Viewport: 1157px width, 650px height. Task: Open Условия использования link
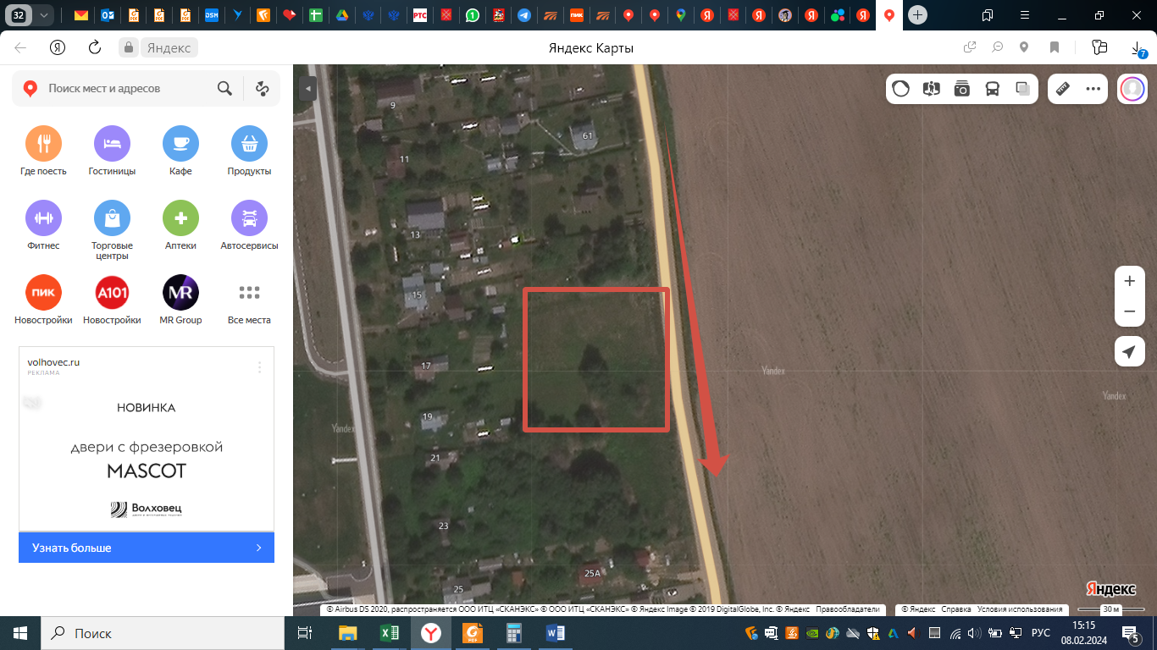(1020, 609)
